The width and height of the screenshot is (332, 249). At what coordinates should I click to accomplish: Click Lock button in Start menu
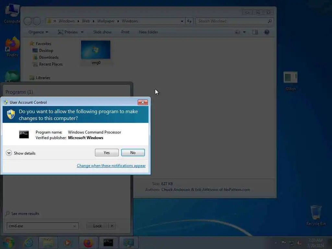[x=97, y=226]
